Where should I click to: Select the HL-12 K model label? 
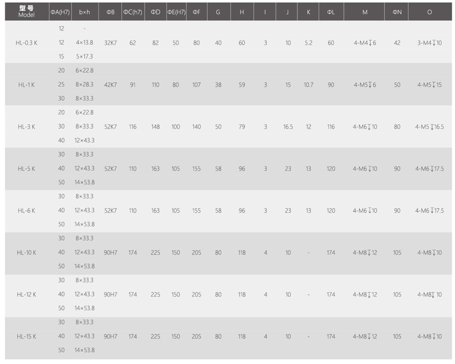[26, 295]
